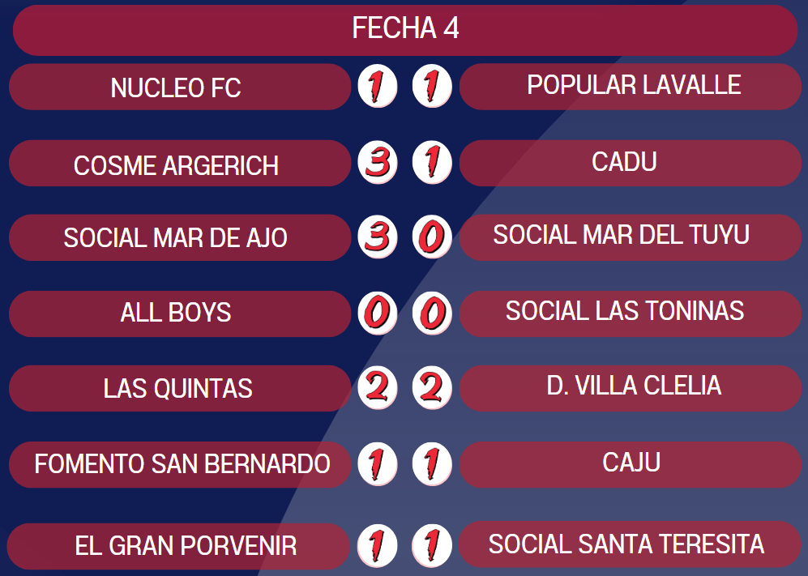Viewport: 808px width, 576px height.
Task: Click Las Quintas' score of 2
Action: [378, 388]
